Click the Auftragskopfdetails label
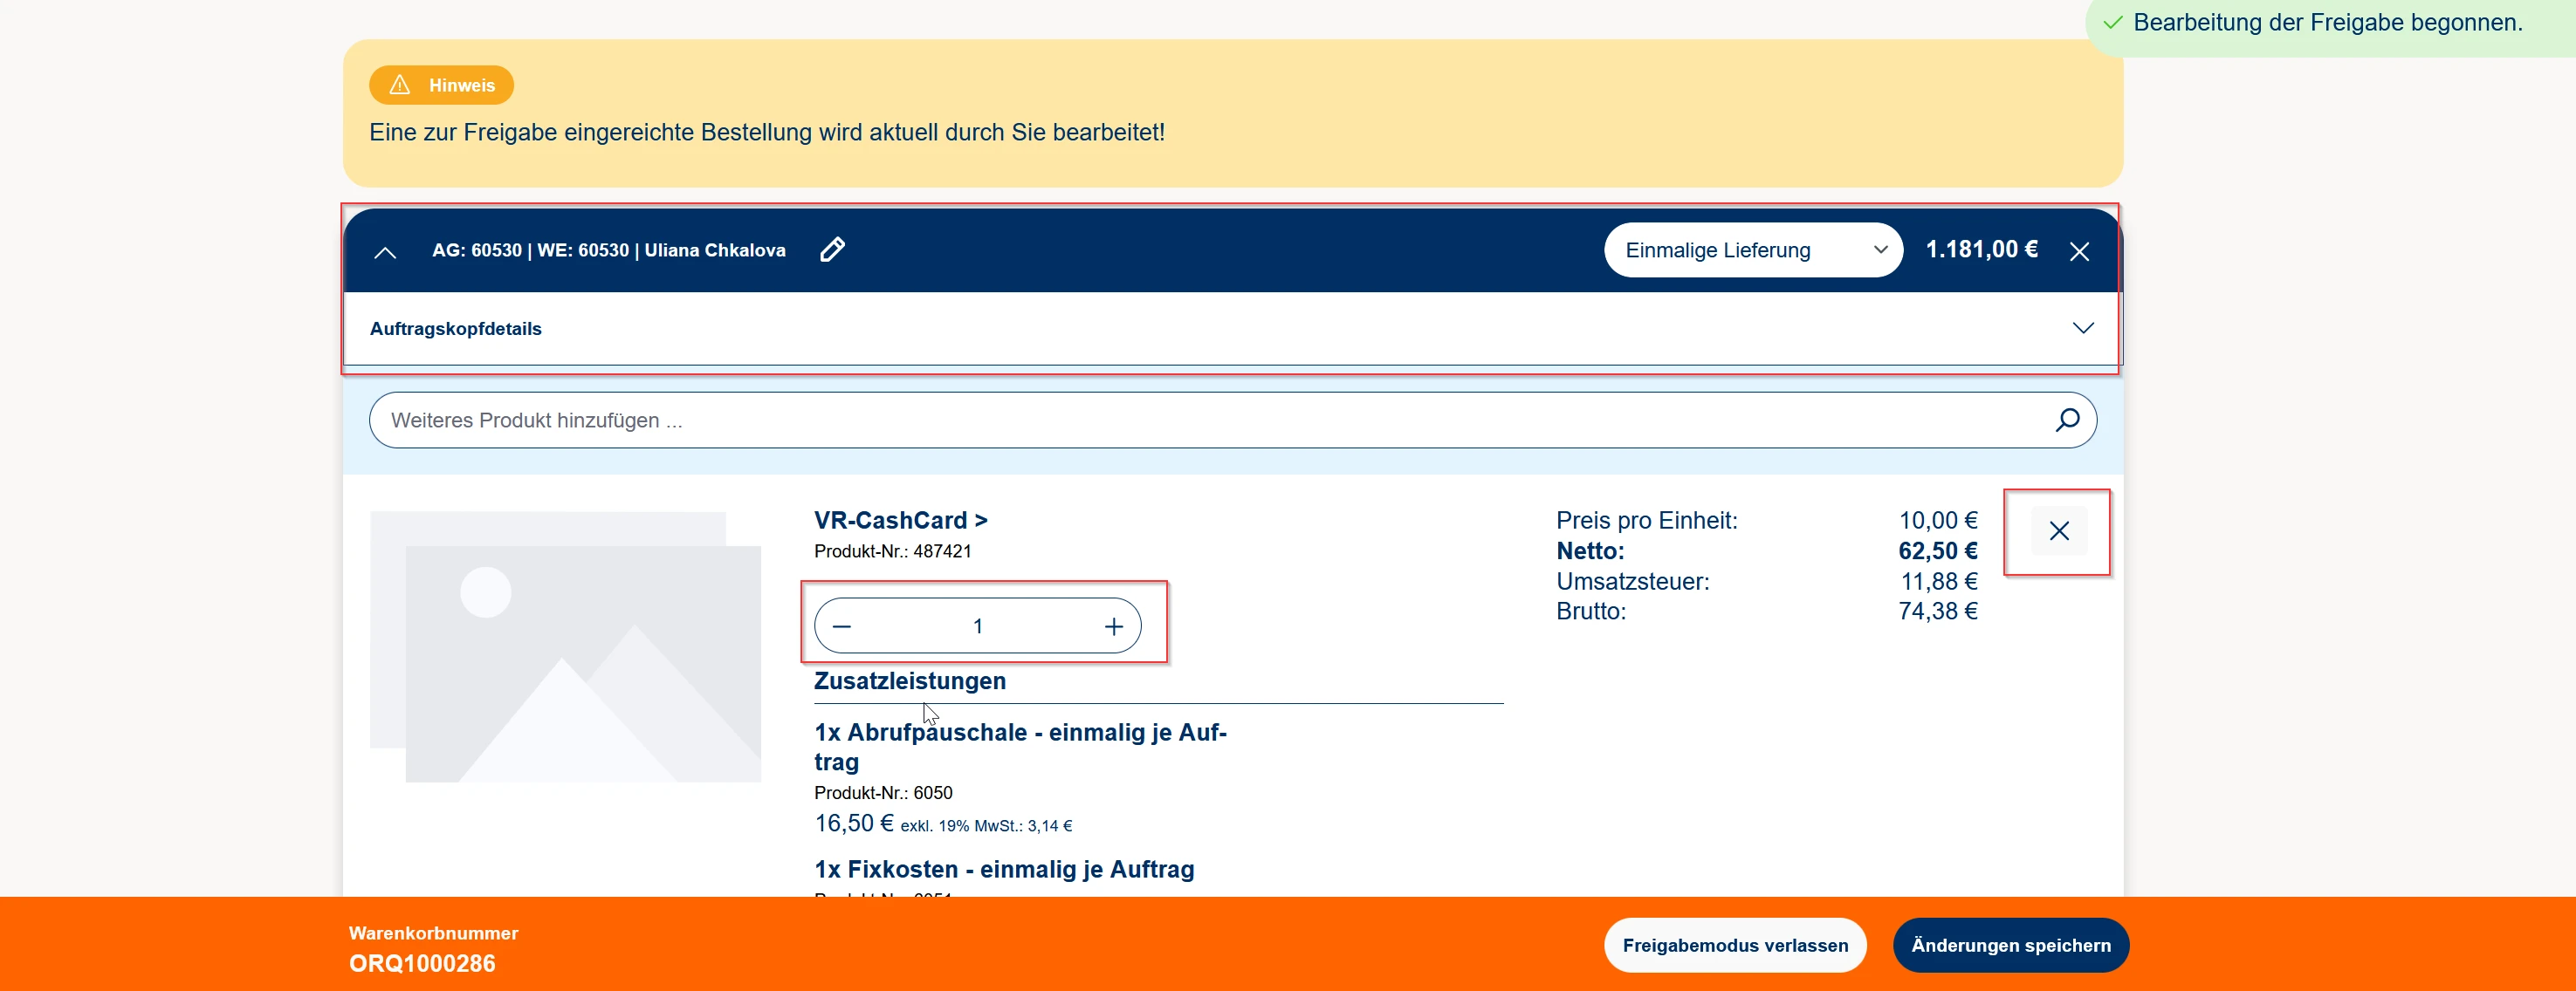This screenshot has width=2576, height=991. click(455, 329)
